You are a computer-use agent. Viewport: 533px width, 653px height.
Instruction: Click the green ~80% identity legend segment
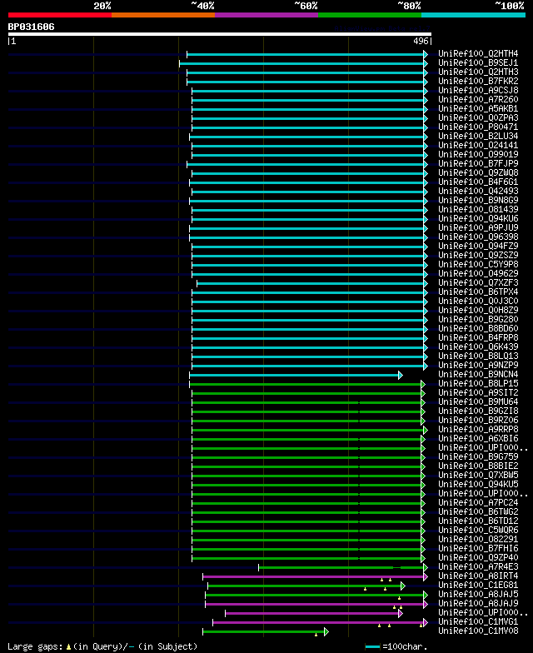(x=370, y=15)
